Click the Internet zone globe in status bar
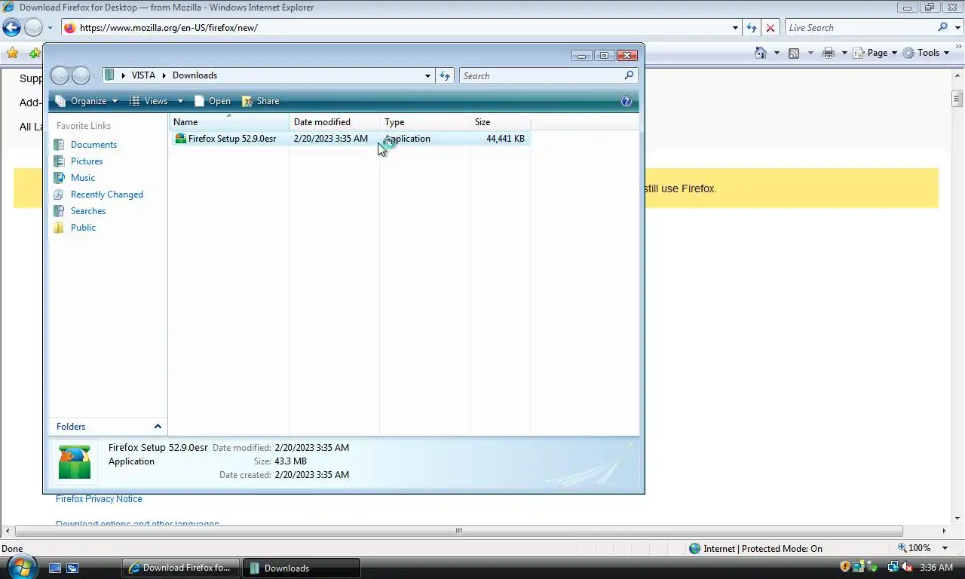Screen dimensions: 965x579 (x=694, y=549)
